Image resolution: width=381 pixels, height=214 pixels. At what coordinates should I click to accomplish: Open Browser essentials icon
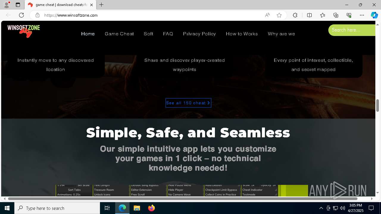[349, 15]
